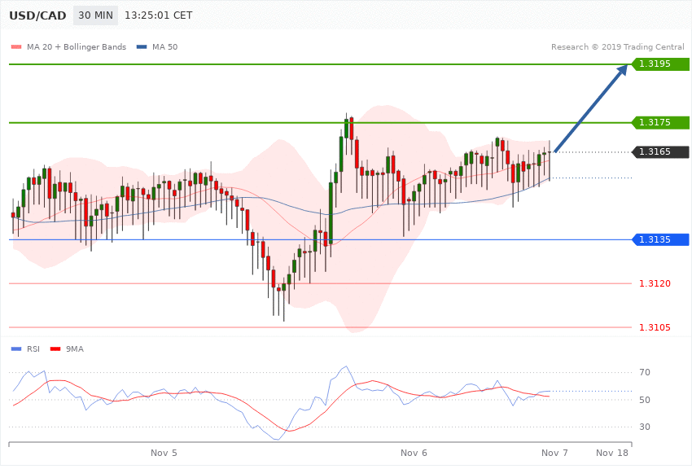Viewport: 692px width, 469px height.
Task: Click the Nov 6 date axis label
Action: 414,453
